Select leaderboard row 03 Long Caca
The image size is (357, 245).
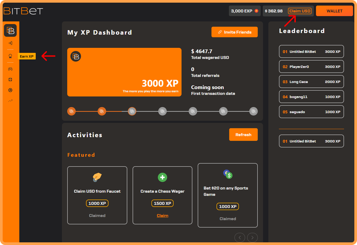[311, 82]
